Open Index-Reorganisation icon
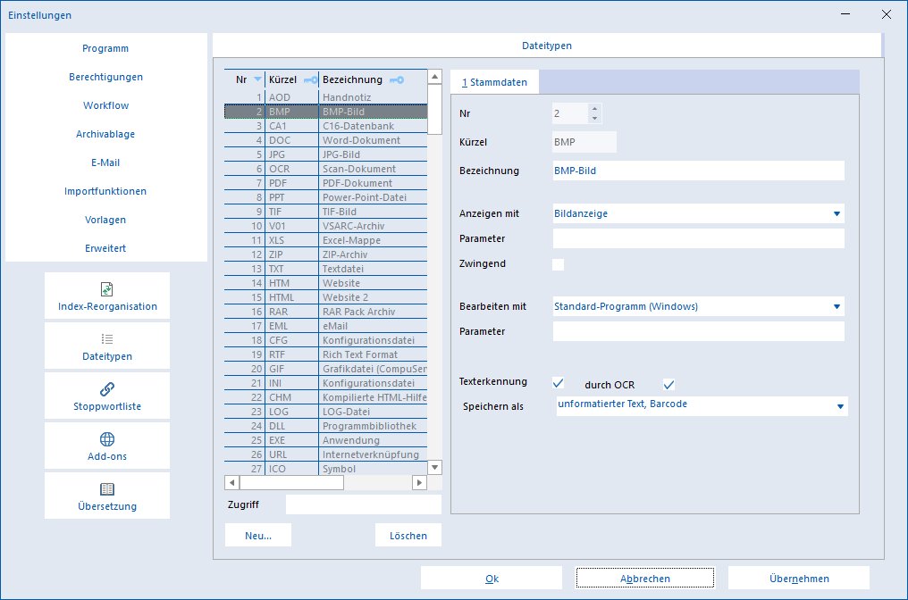 [107, 289]
